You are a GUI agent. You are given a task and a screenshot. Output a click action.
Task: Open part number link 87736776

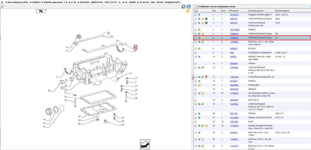point(234,15)
